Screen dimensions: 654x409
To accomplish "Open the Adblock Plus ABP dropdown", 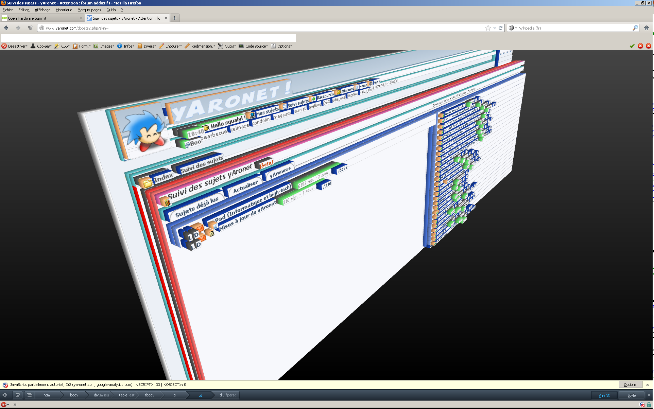I will coord(5,405).
